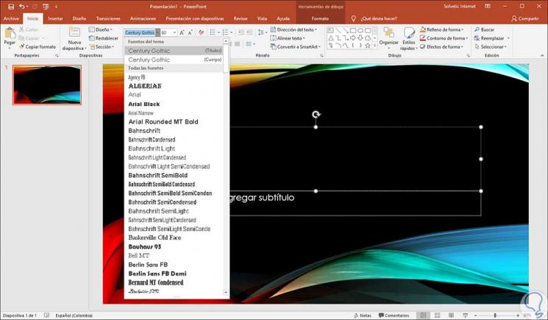
Task: Switch to Normal view in the status bar
Action: pyautogui.click(x=423, y=315)
